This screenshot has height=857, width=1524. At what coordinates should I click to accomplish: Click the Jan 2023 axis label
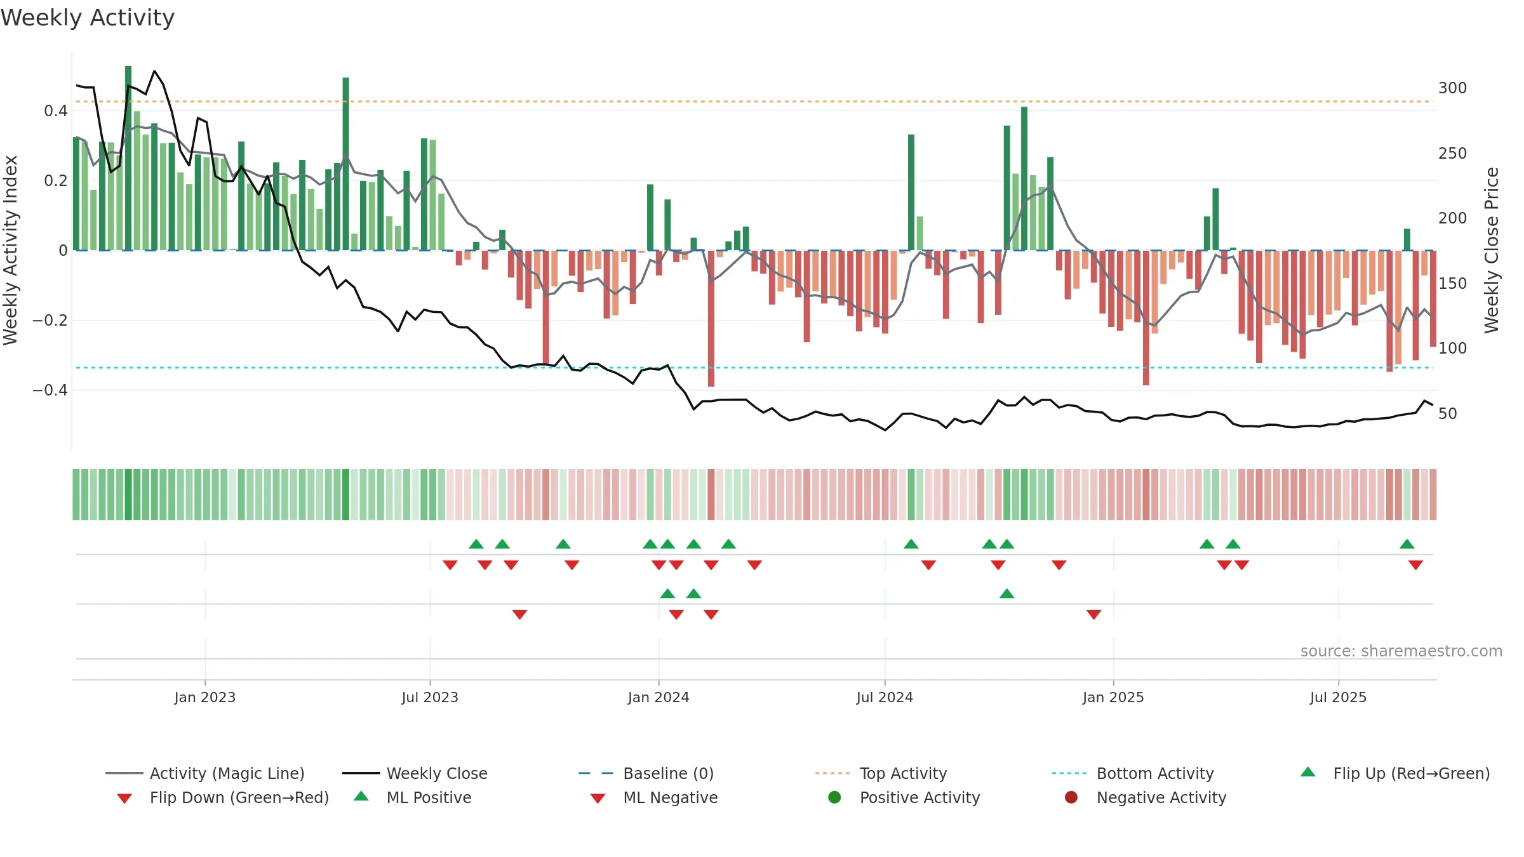pos(205,697)
